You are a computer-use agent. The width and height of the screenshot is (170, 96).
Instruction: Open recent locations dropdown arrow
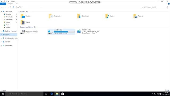point(8,7)
